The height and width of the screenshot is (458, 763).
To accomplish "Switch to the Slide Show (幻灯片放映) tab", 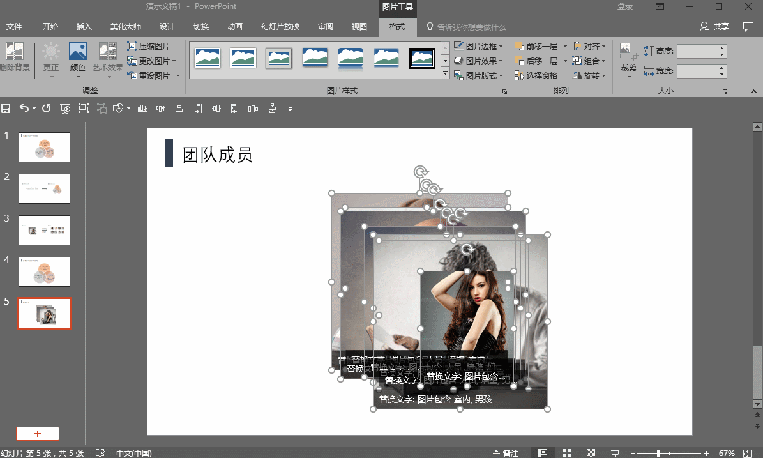I will [x=280, y=27].
